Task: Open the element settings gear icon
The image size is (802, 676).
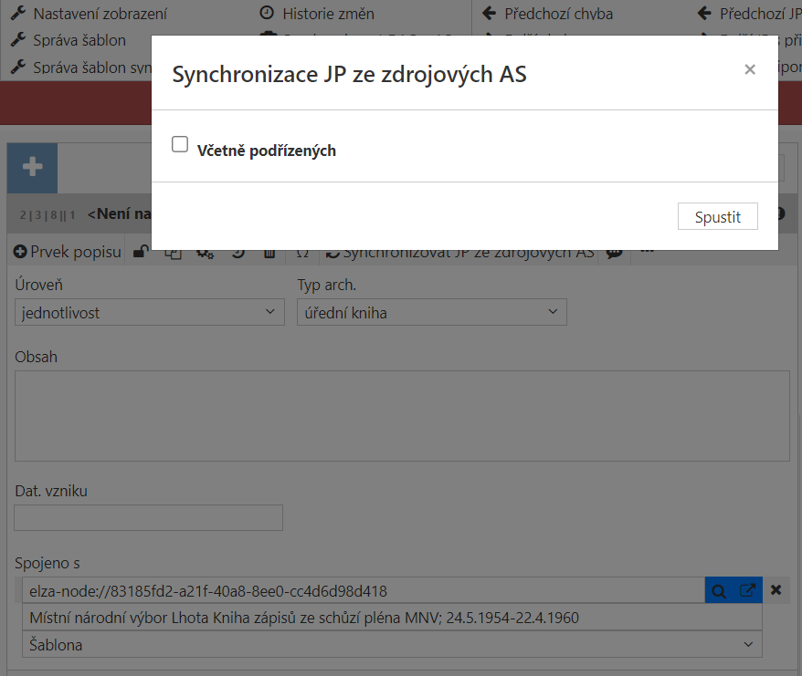Action: coord(206,251)
